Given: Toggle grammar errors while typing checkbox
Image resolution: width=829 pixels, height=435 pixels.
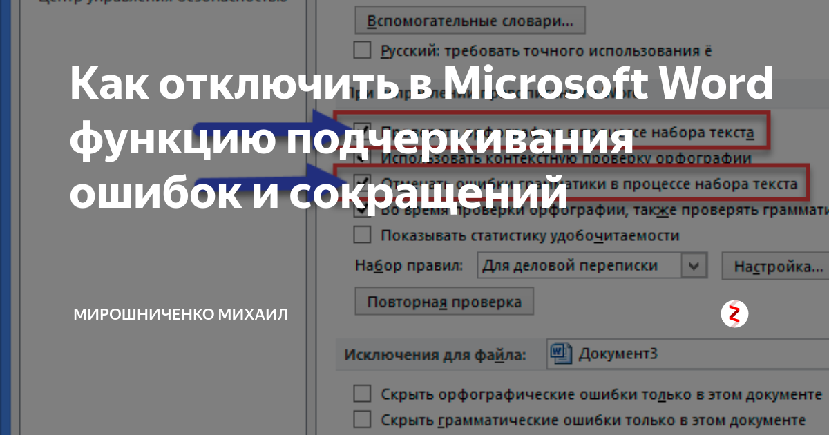Looking at the screenshot, I should (362, 184).
